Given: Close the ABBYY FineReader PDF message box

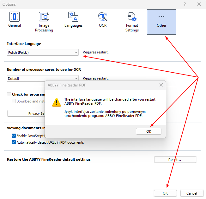Looking at the screenshot, I should tap(161, 85).
